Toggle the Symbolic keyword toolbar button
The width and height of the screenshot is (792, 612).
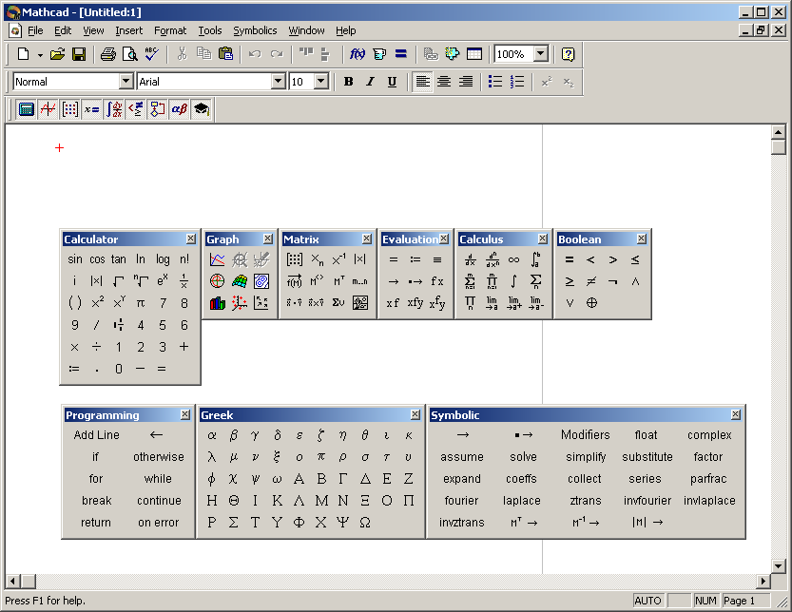coord(202,109)
